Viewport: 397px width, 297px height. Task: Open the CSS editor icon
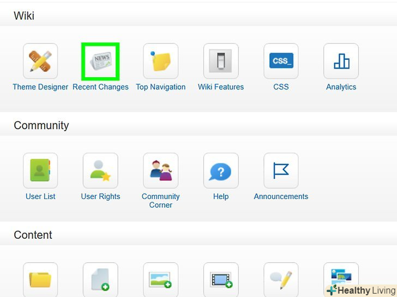(x=281, y=61)
